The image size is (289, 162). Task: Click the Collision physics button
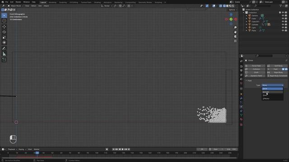coord(255,69)
